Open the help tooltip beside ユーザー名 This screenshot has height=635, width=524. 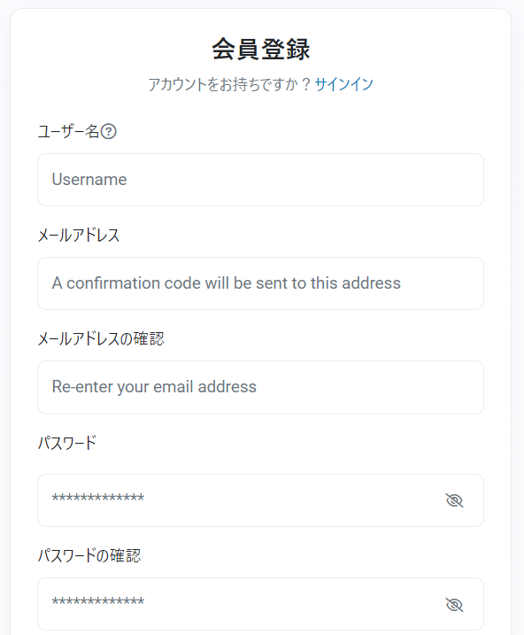(x=109, y=132)
